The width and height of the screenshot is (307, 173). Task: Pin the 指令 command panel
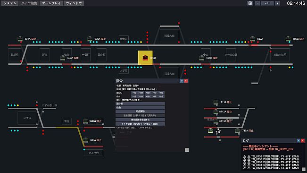[182, 81]
